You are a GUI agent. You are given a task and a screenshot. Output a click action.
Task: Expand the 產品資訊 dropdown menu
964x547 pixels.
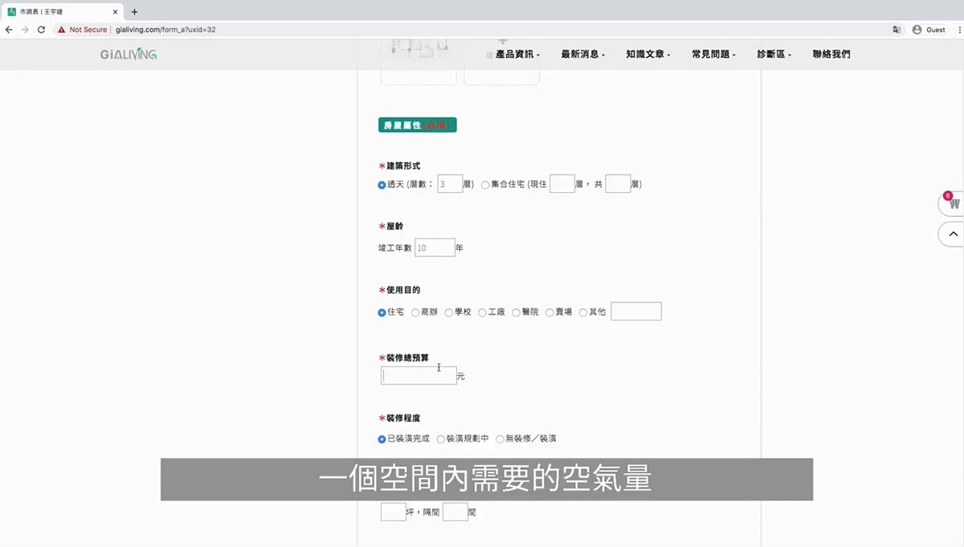pyautogui.click(x=518, y=55)
